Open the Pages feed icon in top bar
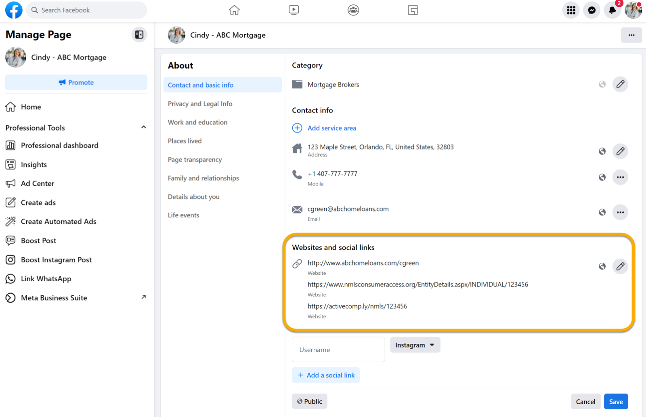This screenshot has width=646, height=417. [413, 10]
